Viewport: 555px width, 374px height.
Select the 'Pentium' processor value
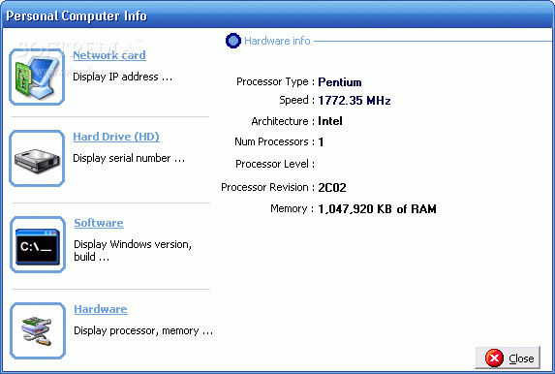click(340, 82)
